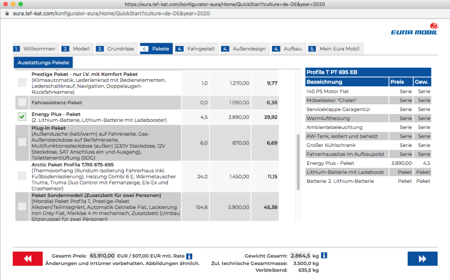Check the Arctic Paket Profila checkbox
Screen dimensions: 450x280
[x=22, y=176]
